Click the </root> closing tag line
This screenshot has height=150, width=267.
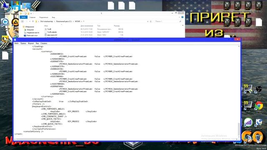18,134
